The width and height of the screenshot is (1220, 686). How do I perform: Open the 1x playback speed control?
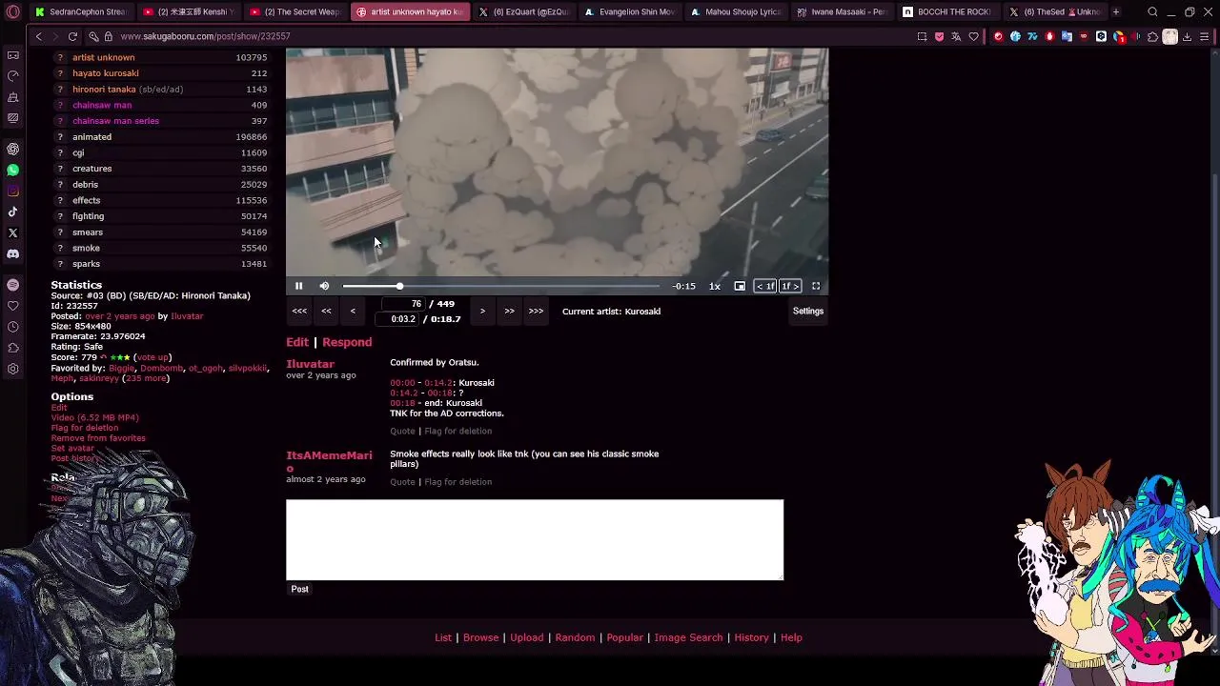click(715, 286)
